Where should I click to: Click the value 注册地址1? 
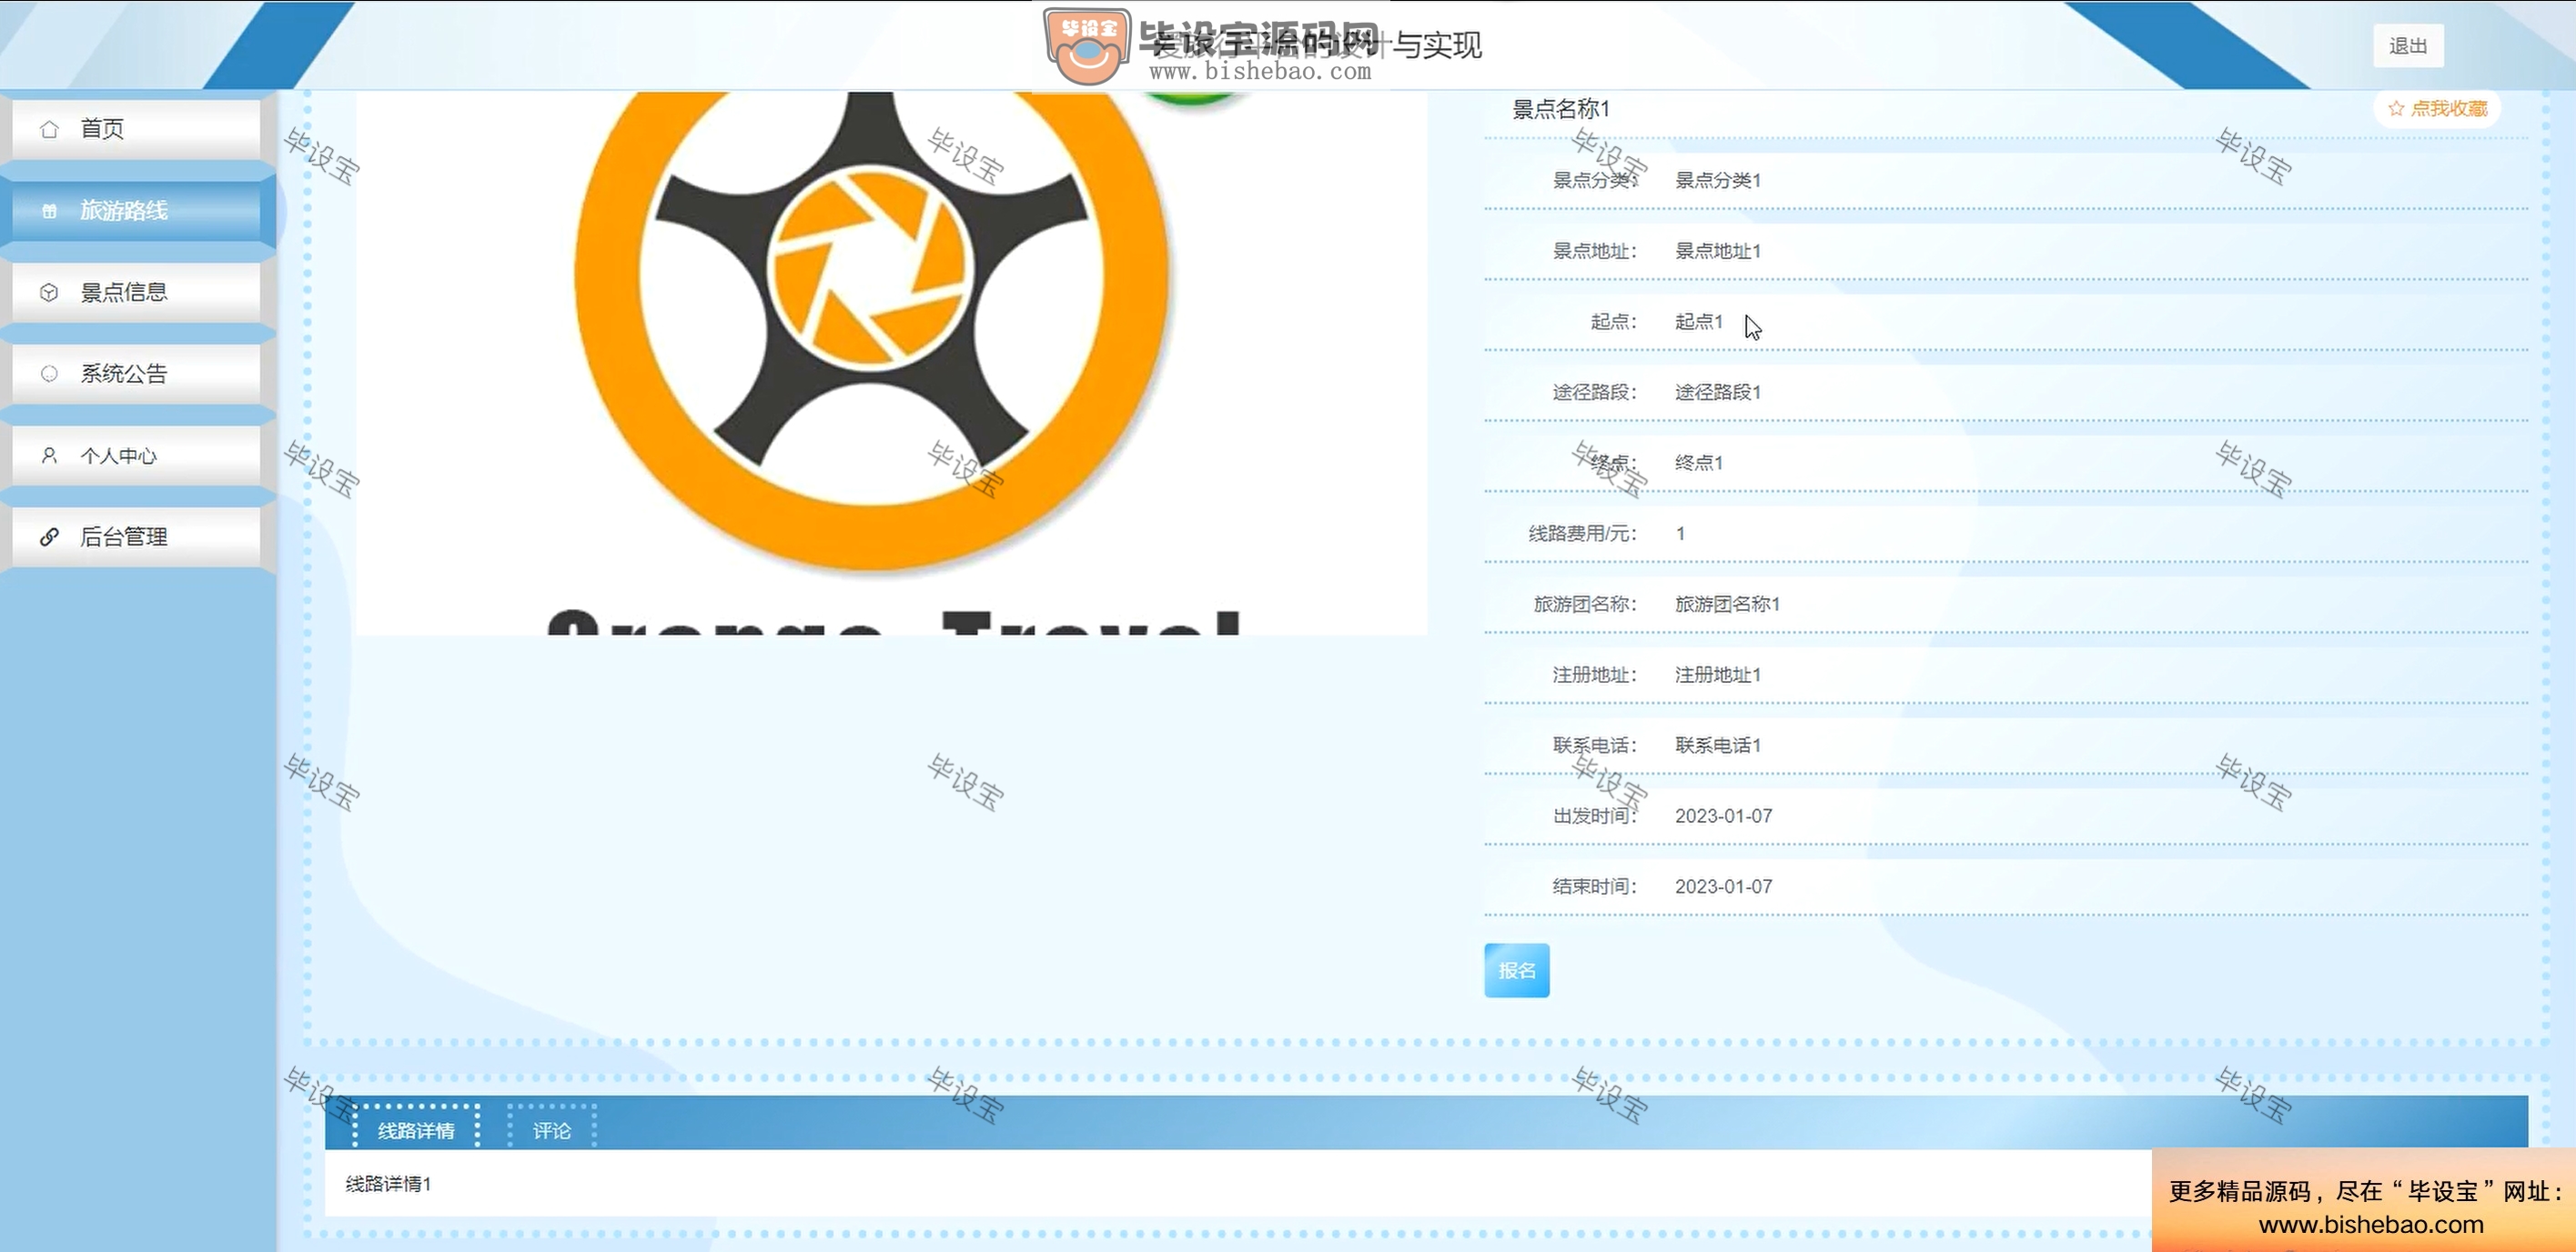[x=1717, y=676]
